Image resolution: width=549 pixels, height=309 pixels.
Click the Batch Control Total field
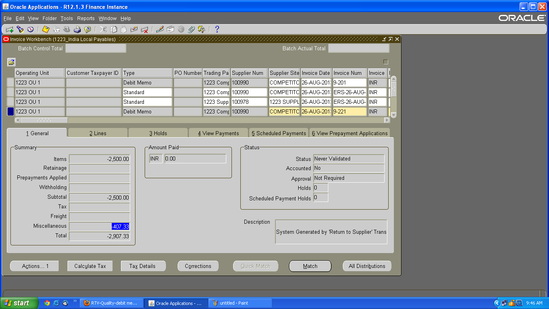tap(96, 48)
